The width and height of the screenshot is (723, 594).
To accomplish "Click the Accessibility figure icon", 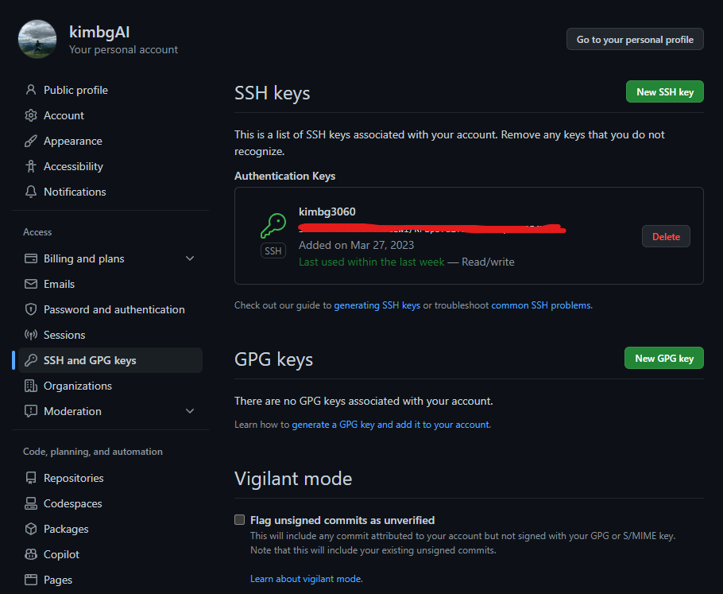I will [31, 166].
